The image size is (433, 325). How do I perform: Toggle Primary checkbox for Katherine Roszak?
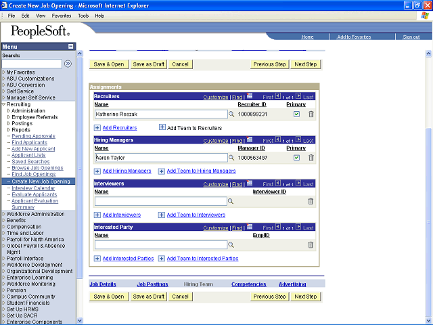coord(296,114)
